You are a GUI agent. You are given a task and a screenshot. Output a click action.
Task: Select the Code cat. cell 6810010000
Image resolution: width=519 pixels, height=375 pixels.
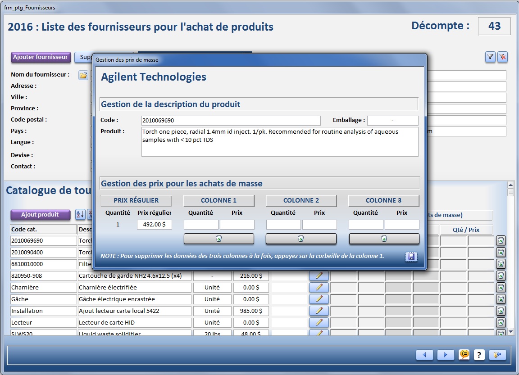coord(43,264)
